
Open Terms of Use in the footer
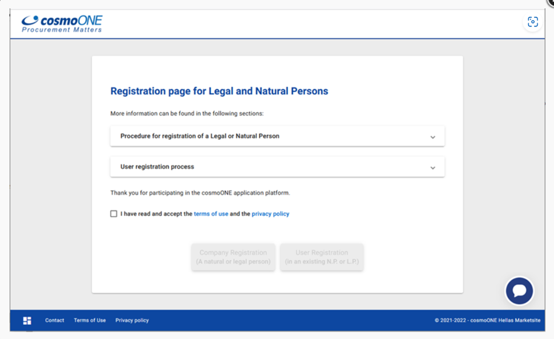click(x=90, y=320)
